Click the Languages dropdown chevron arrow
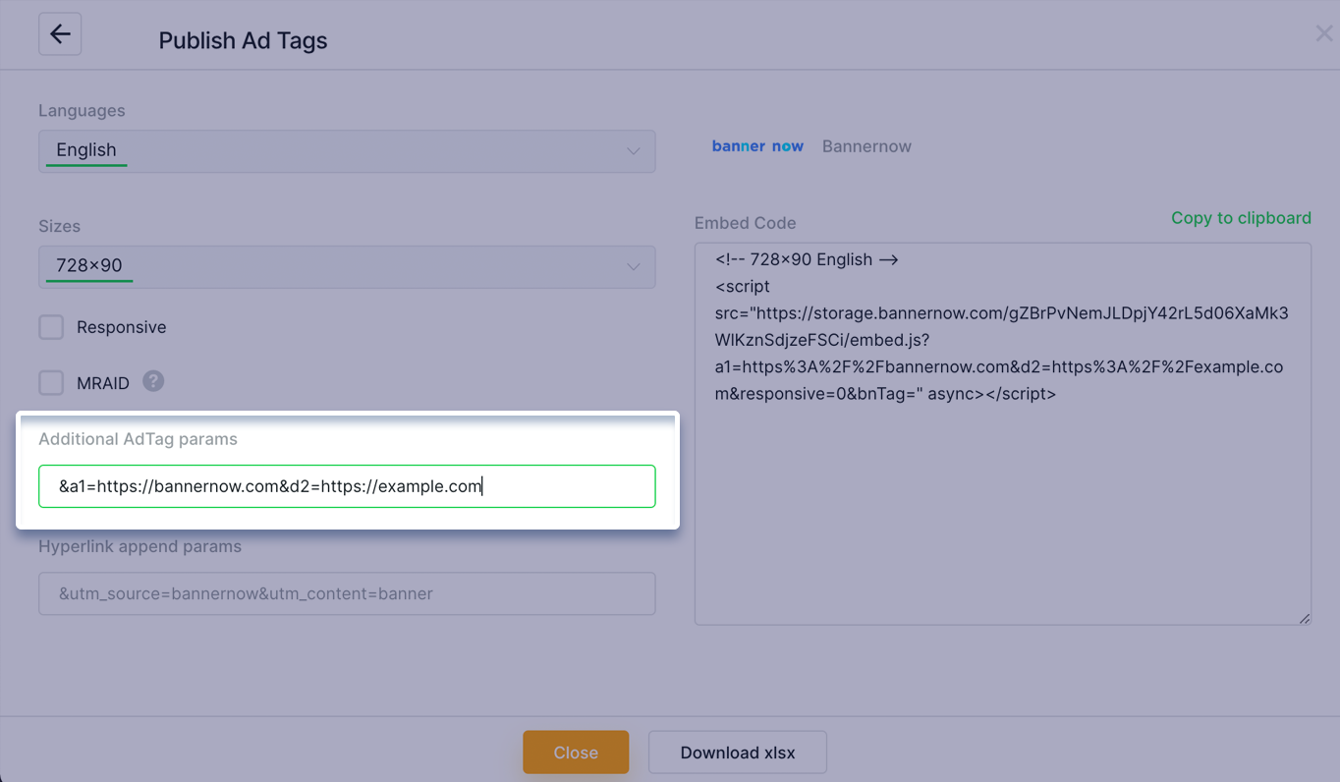Screen dimensions: 1340x782 (634, 151)
